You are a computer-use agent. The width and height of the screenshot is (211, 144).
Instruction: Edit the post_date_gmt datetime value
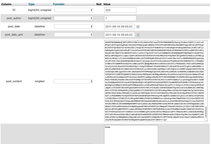click(x=119, y=35)
